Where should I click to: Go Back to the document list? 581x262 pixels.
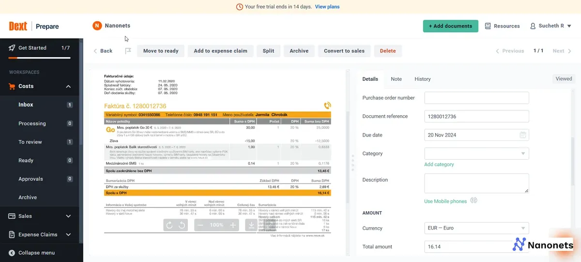[103, 51]
